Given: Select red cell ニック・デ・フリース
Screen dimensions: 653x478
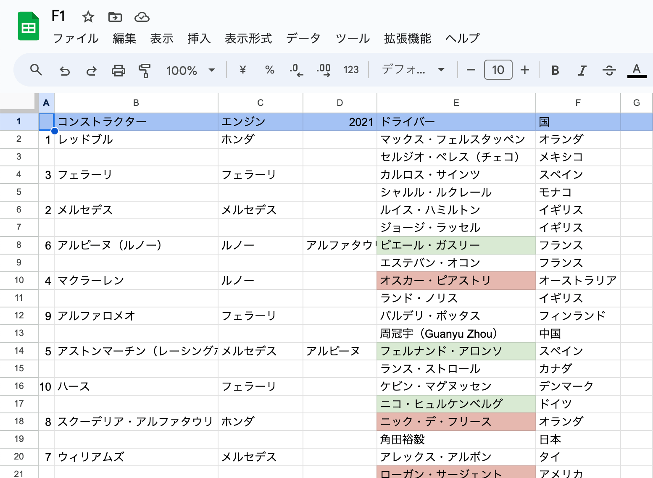Looking at the screenshot, I should pyautogui.click(x=456, y=422).
